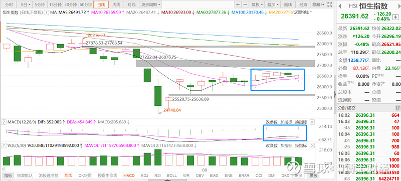Screen dimensions: 401x181
Task: Open the 叠加 overlay dropdown
Action: click(x=273, y=5)
